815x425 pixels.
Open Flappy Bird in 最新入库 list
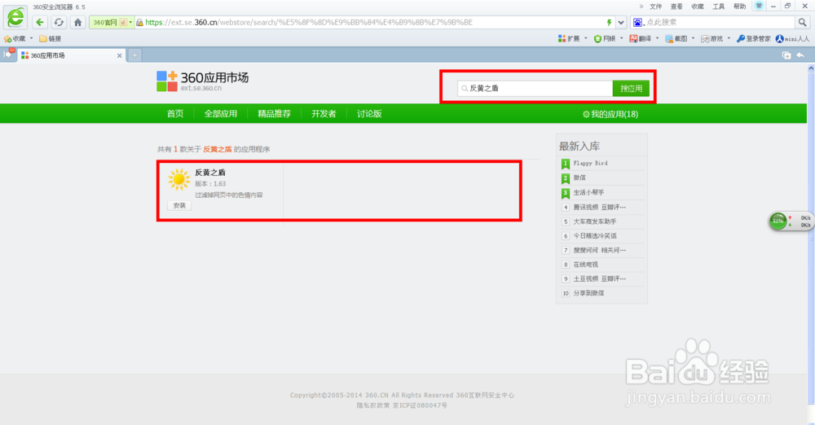tap(590, 163)
